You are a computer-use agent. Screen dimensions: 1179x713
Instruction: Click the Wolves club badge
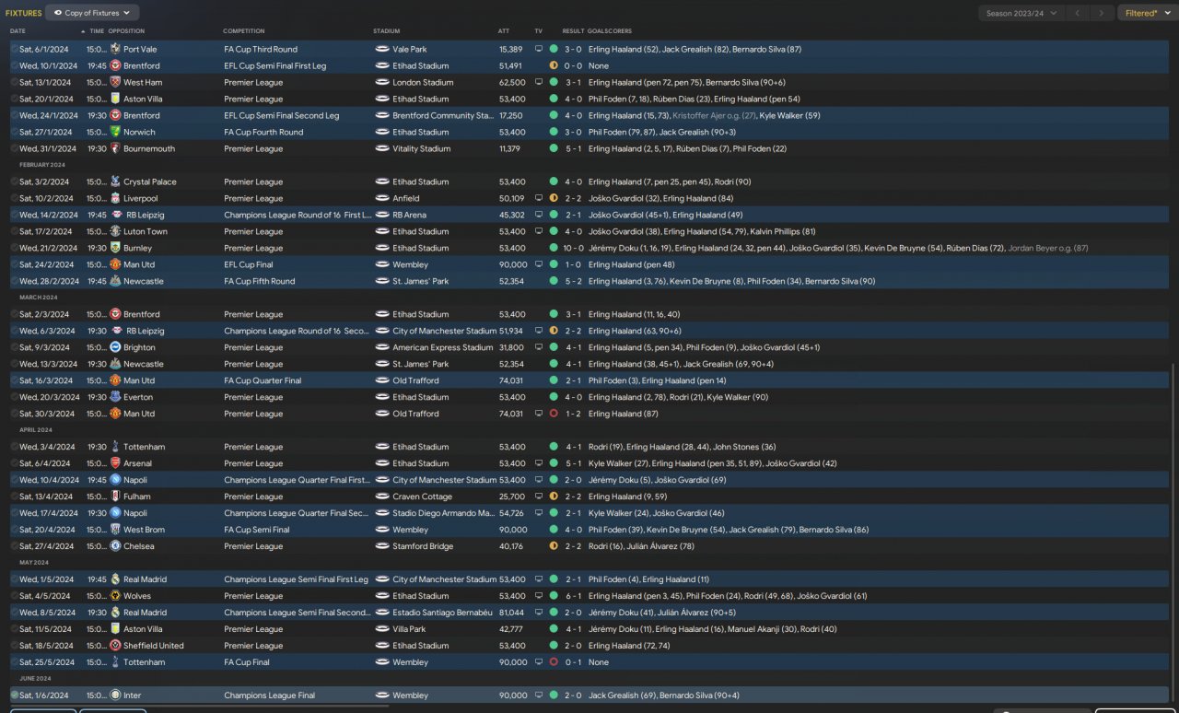[115, 596]
